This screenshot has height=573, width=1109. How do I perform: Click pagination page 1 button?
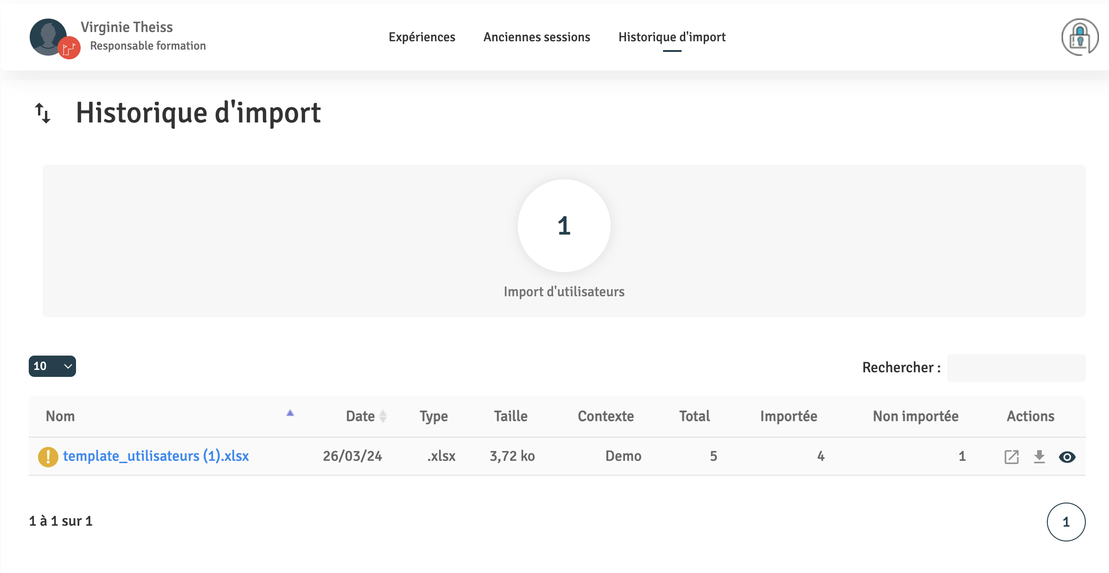1066,522
